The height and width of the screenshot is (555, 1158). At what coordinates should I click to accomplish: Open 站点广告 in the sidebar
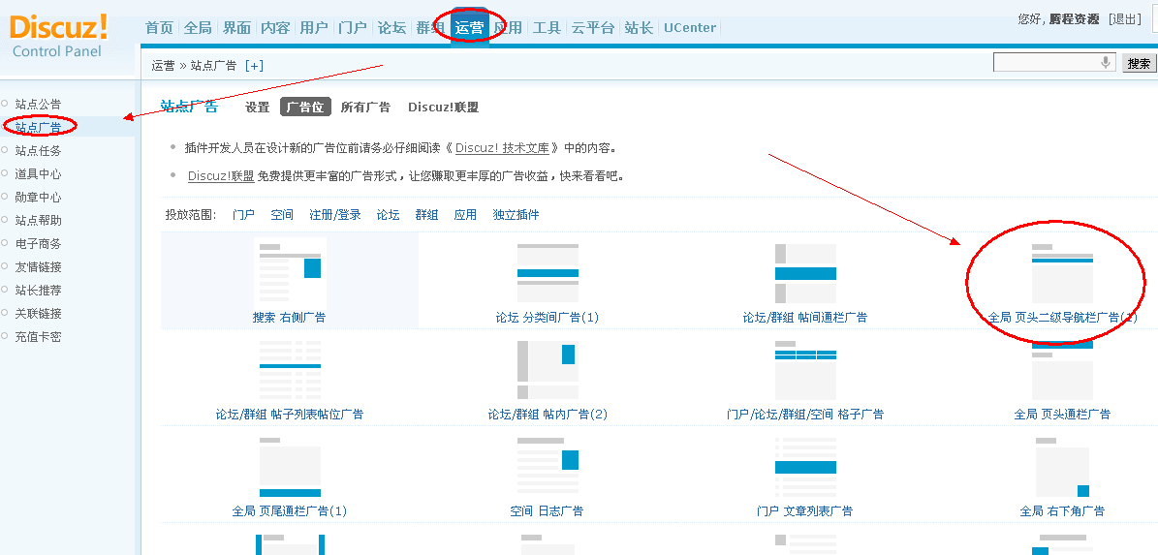coord(38,128)
